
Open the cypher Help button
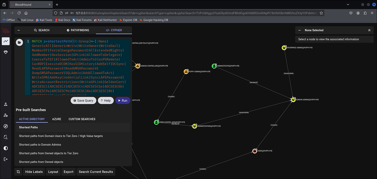click(106, 101)
